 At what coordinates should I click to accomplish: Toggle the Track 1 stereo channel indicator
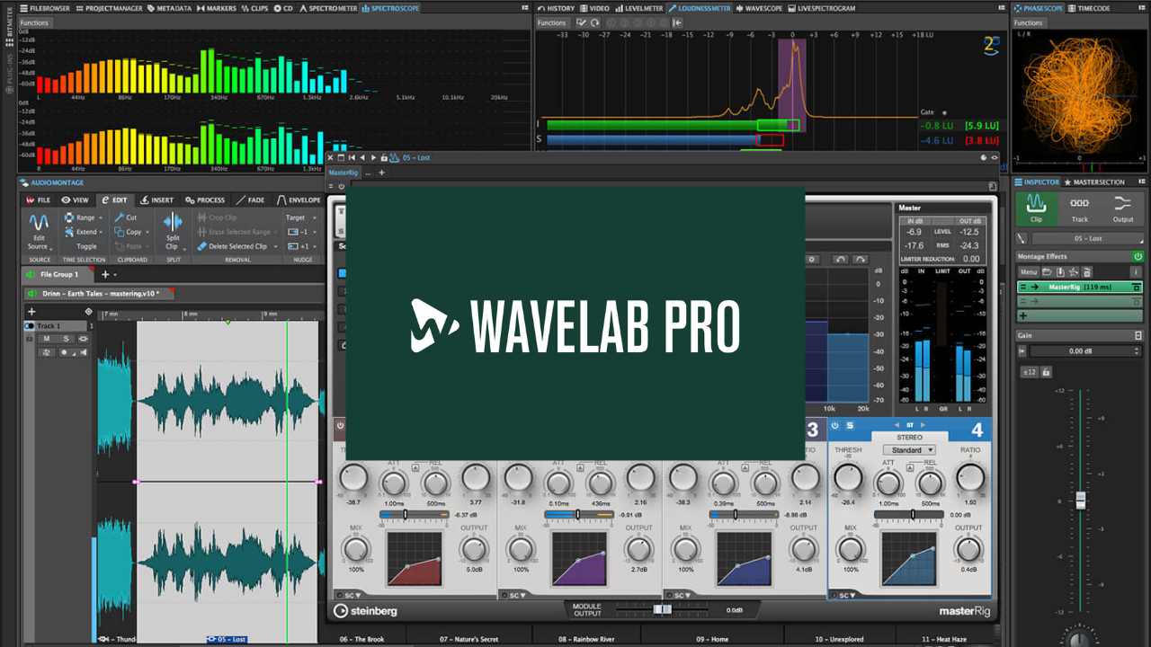pyautogui.click(x=30, y=326)
